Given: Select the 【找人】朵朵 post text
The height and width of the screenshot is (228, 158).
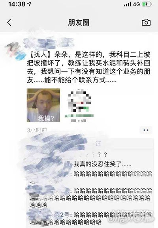Looking at the screenshot, I should 88,67.
